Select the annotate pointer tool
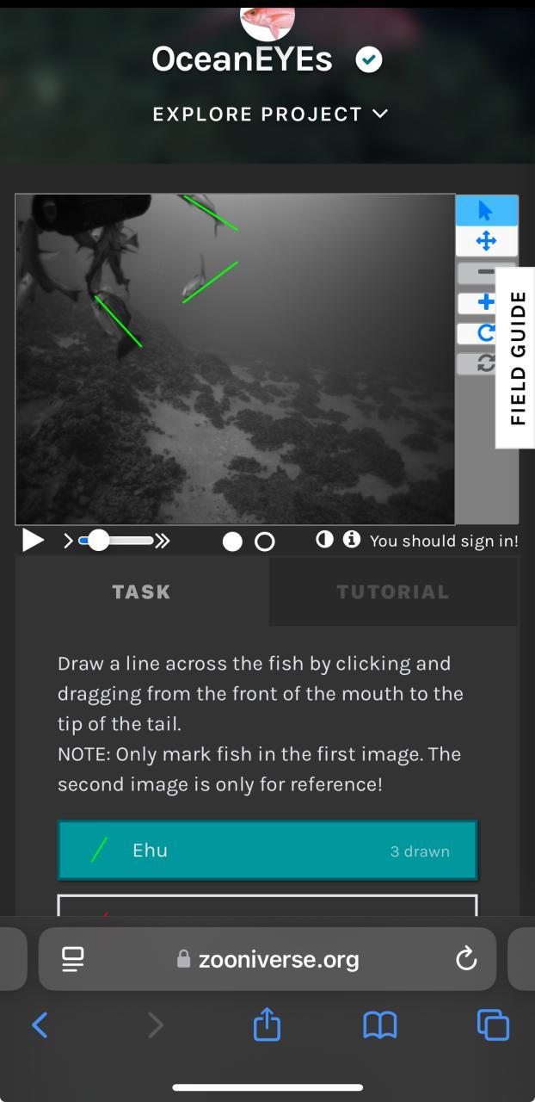 486,210
